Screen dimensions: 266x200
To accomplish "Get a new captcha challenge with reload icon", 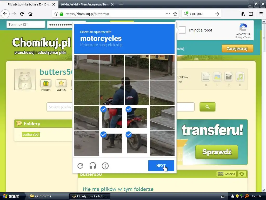I will [x=80, y=166].
